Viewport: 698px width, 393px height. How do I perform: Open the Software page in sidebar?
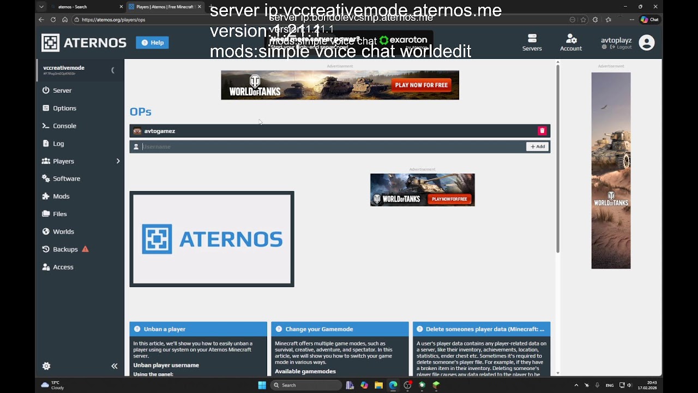[x=67, y=178]
